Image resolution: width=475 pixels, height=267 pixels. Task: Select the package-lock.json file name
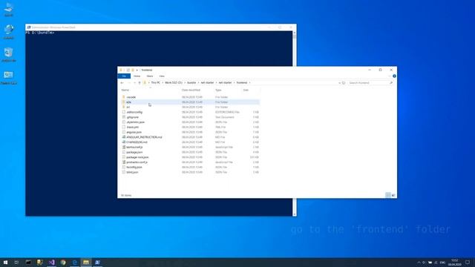[137, 157]
